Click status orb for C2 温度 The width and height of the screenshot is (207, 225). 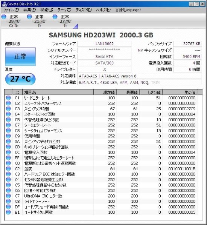point(8,169)
